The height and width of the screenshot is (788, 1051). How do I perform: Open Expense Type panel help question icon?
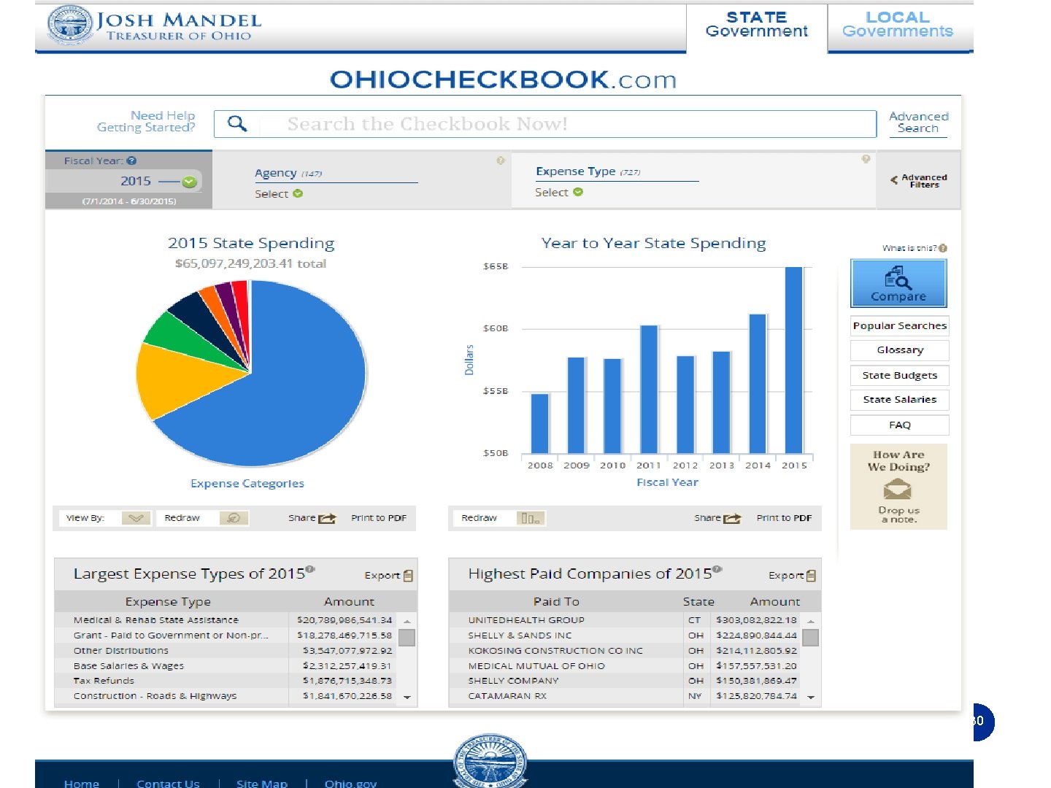pos(866,159)
